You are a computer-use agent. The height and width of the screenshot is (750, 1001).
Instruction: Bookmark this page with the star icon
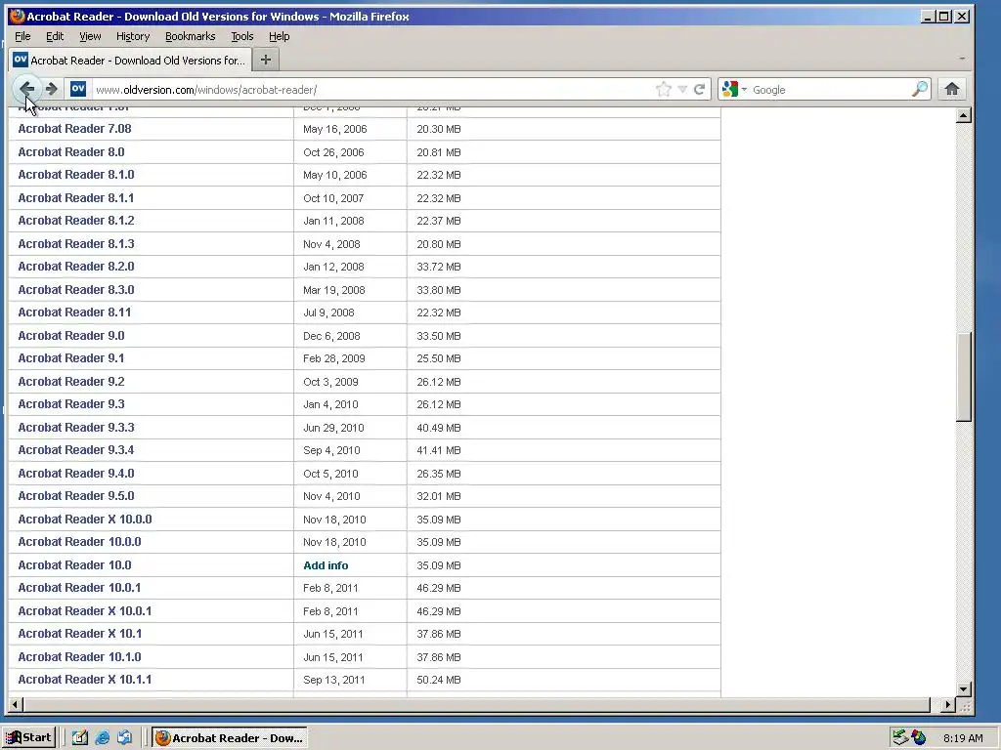click(x=664, y=89)
